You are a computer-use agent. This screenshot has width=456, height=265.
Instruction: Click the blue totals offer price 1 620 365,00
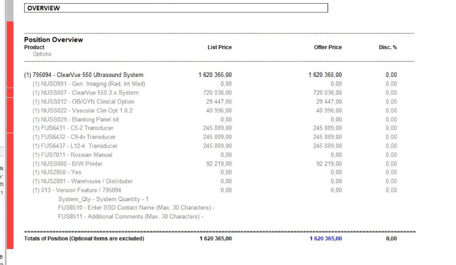coord(326,239)
